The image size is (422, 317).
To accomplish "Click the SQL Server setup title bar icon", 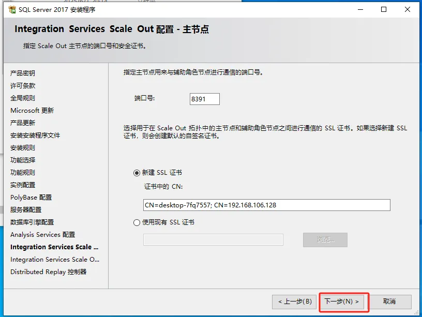I will pyautogui.click(x=12, y=10).
